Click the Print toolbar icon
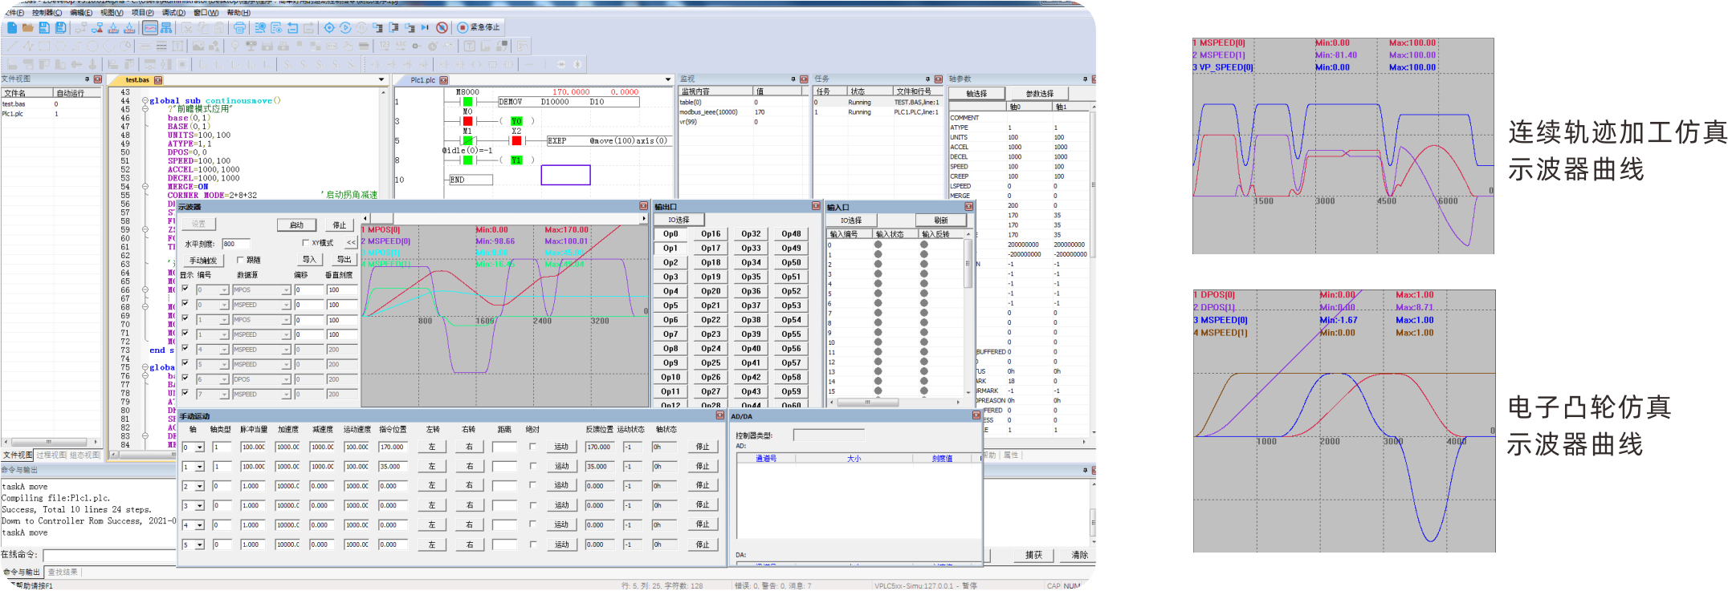 click(239, 27)
